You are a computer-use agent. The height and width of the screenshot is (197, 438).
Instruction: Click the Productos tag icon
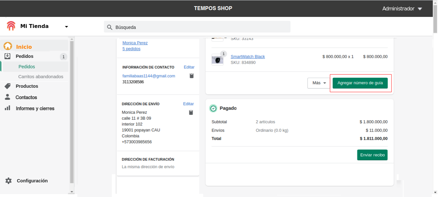[7, 86]
